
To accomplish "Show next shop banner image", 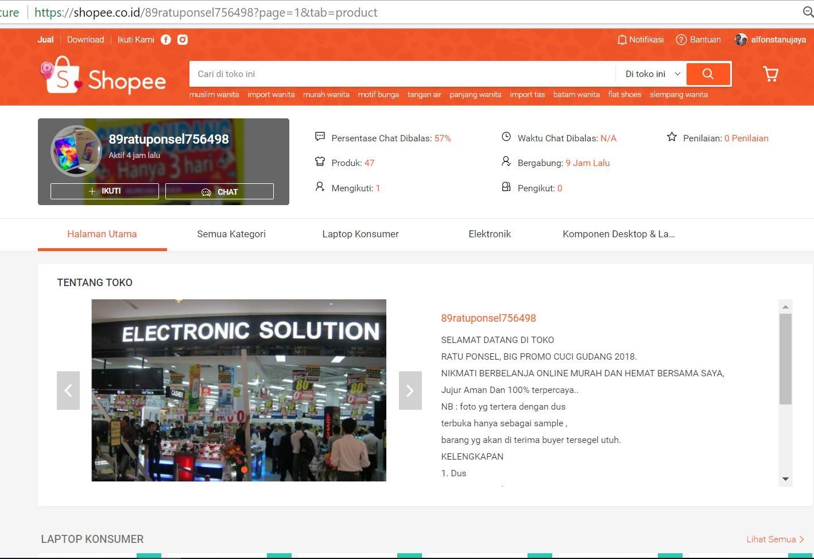I will click(410, 391).
